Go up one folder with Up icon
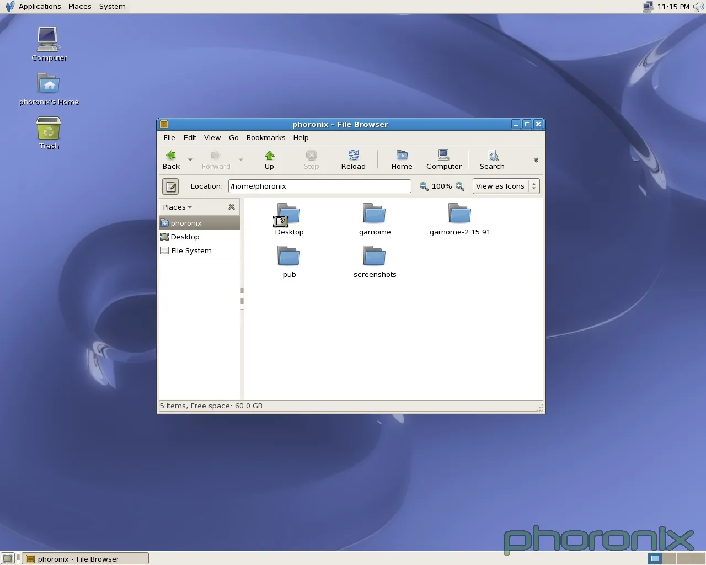 pos(269,159)
